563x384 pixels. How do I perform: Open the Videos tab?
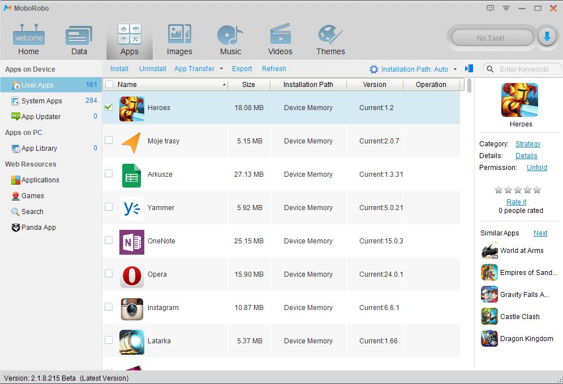point(280,40)
